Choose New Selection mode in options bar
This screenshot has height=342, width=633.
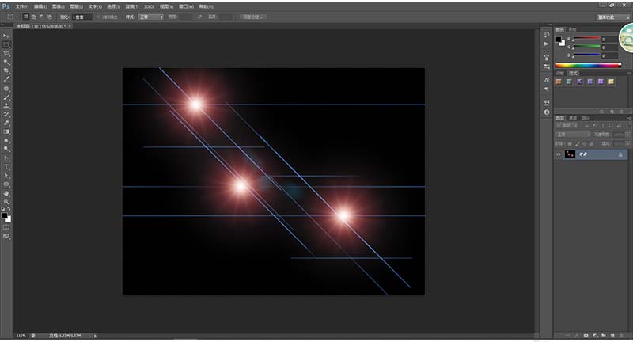[x=26, y=17]
